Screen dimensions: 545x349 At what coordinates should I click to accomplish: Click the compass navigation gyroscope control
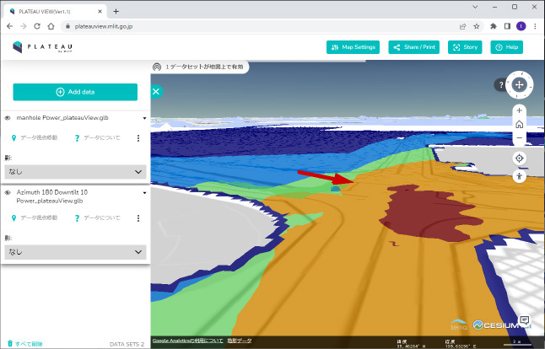click(519, 84)
